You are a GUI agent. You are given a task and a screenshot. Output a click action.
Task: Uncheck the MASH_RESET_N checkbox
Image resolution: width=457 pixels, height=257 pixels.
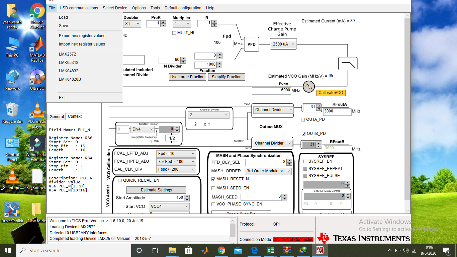point(213,179)
